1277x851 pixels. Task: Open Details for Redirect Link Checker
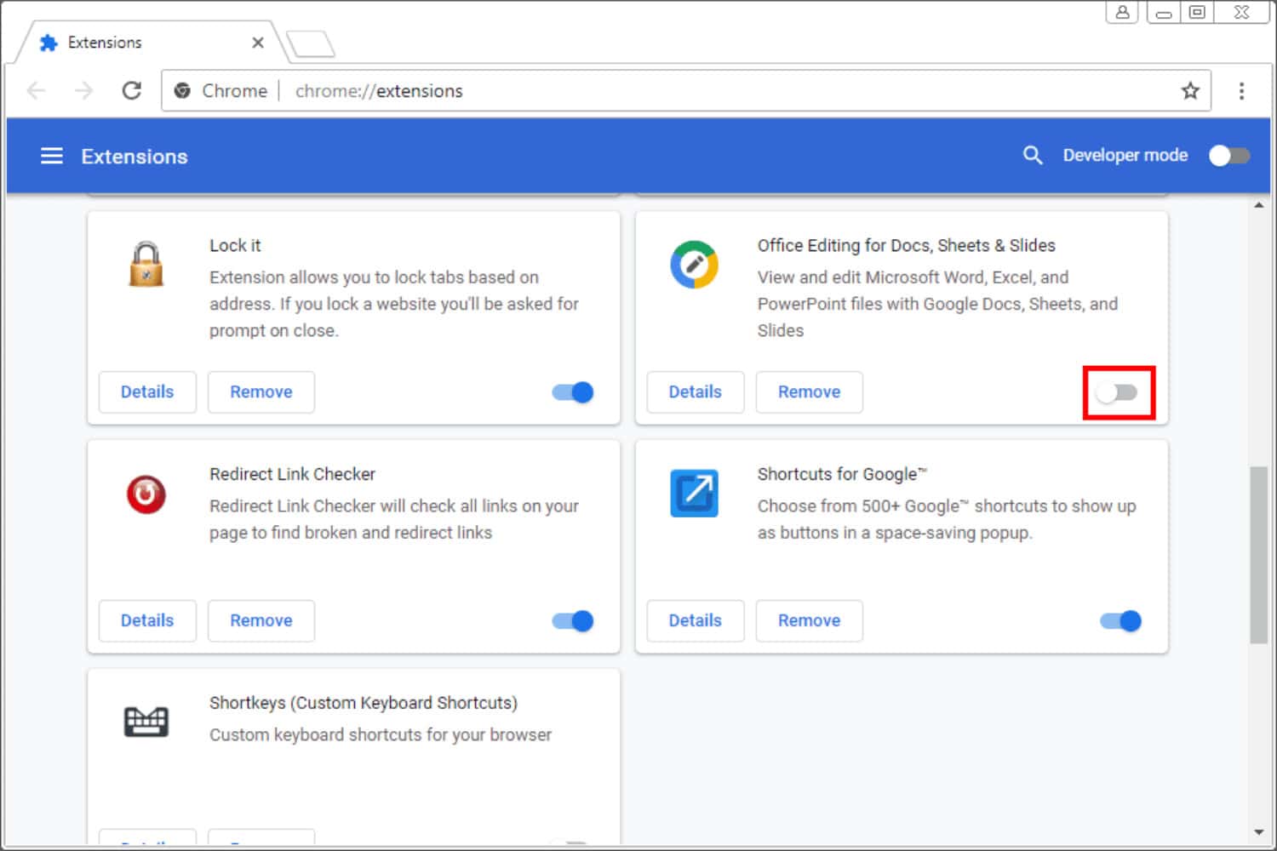(147, 621)
